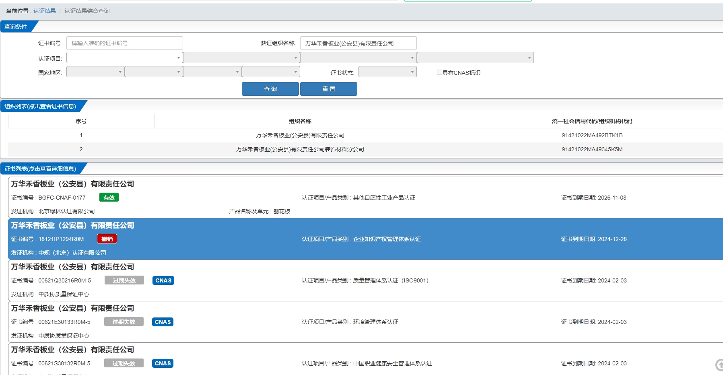Click 过期失效 badge on 00621Q30216R0M-5 row
The height and width of the screenshot is (375, 723).
tap(124, 280)
